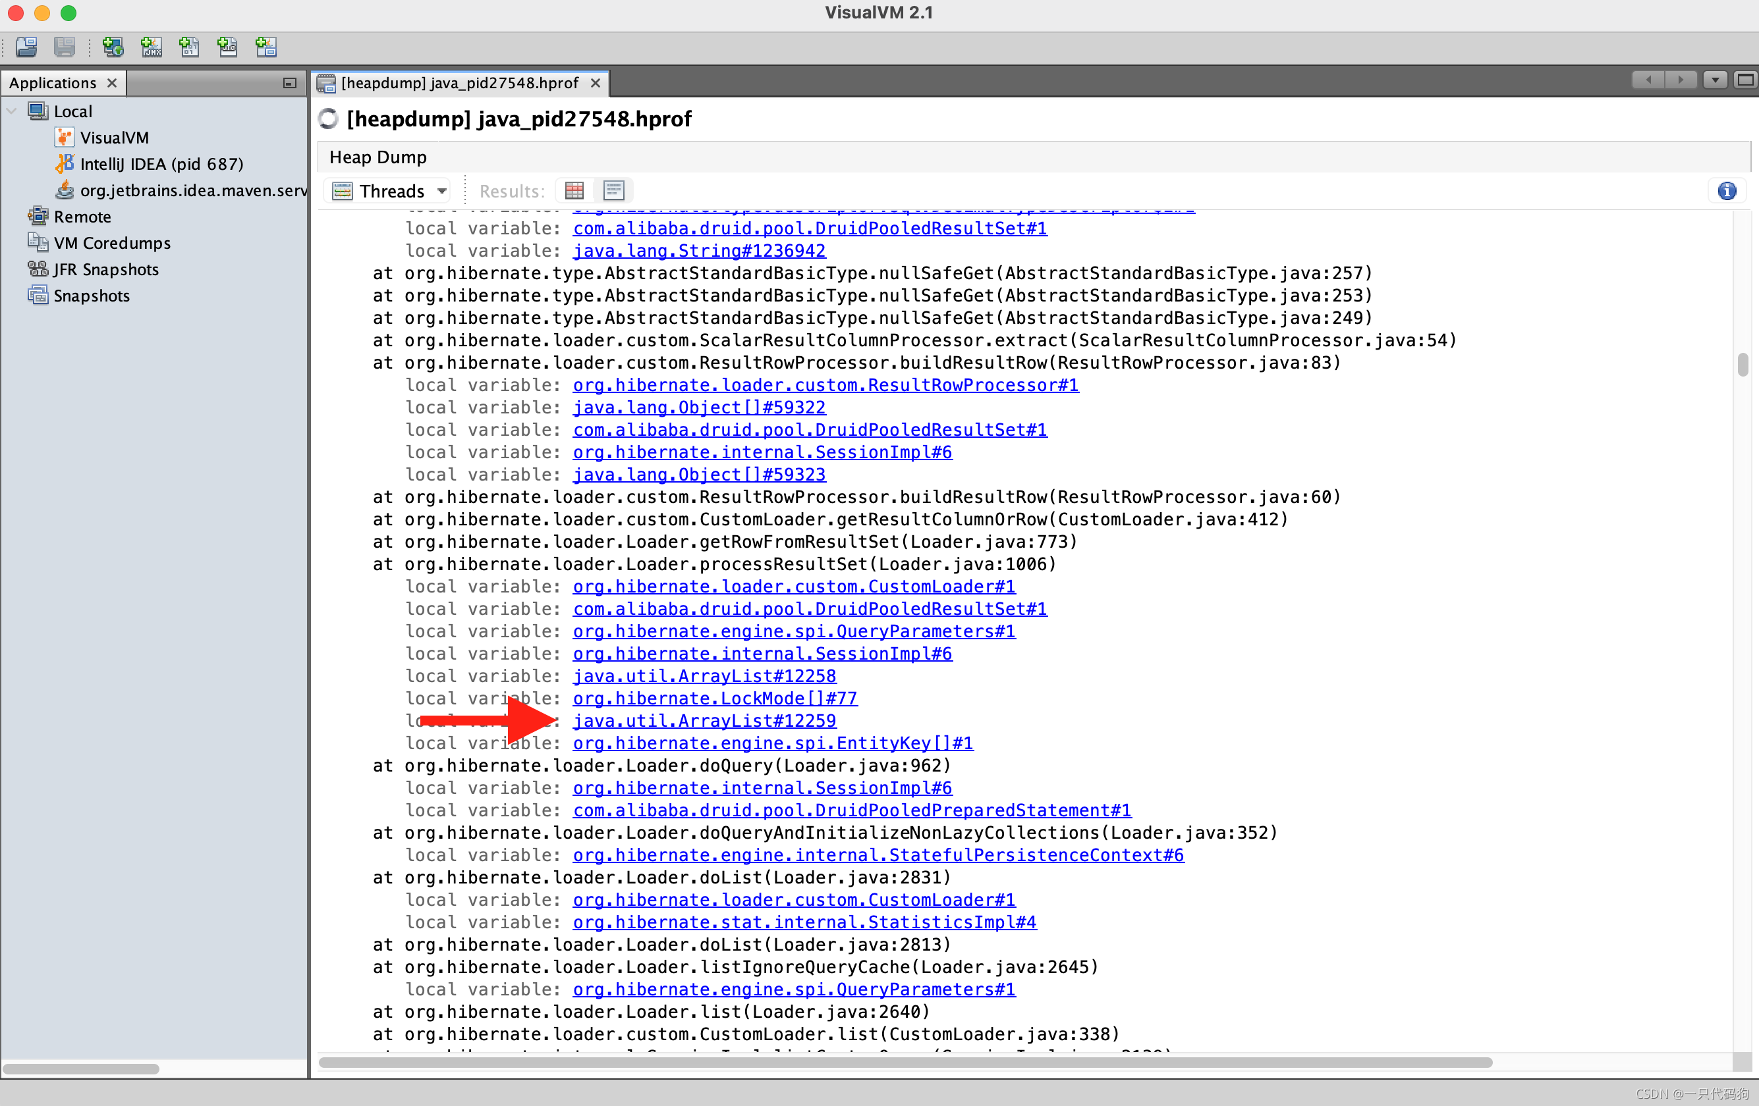Toggle the Results table view
Screen dimensions: 1759x1106
pyautogui.click(x=575, y=192)
